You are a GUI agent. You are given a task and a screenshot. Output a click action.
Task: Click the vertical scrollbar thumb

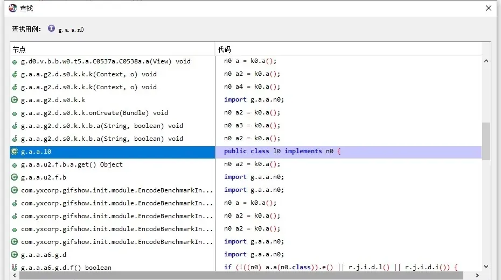pos(486,141)
